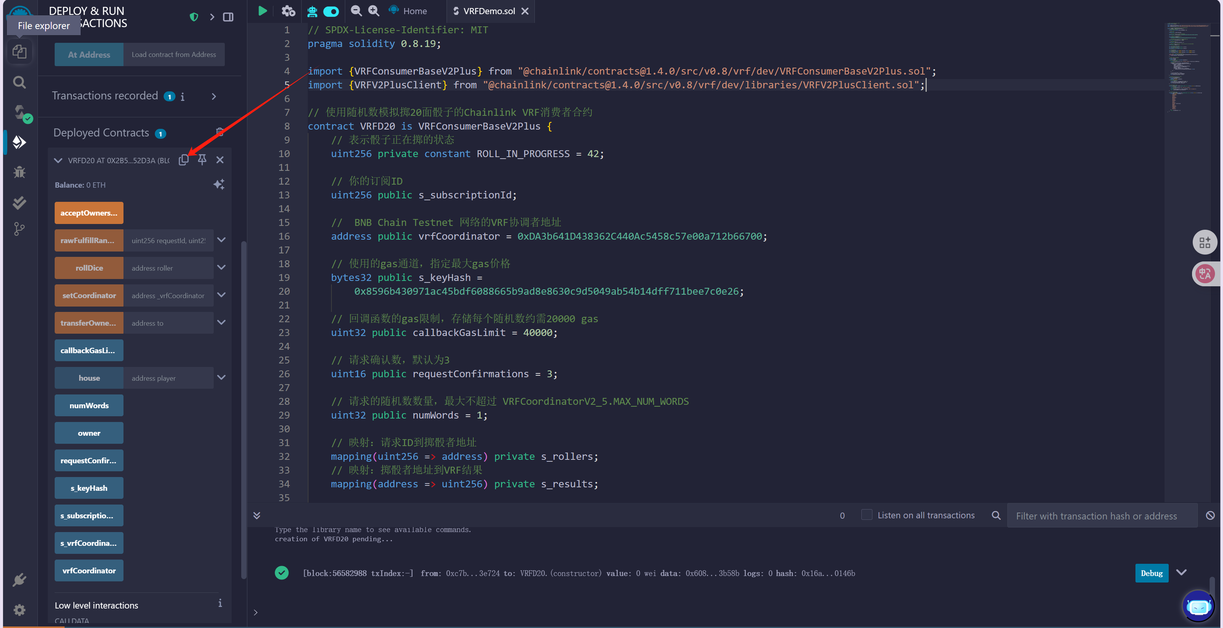Open Deploy & run transactions sidebar icon
The height and width of the screenshot is (628, 1223).
point(19,142)
